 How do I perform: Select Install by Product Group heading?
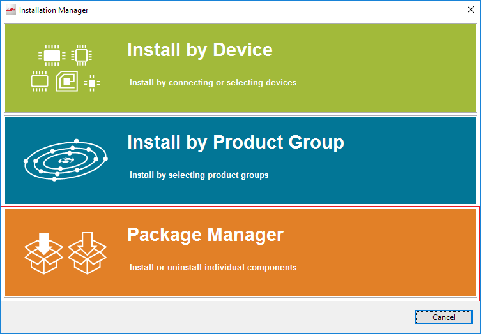[x=236, y=142]
